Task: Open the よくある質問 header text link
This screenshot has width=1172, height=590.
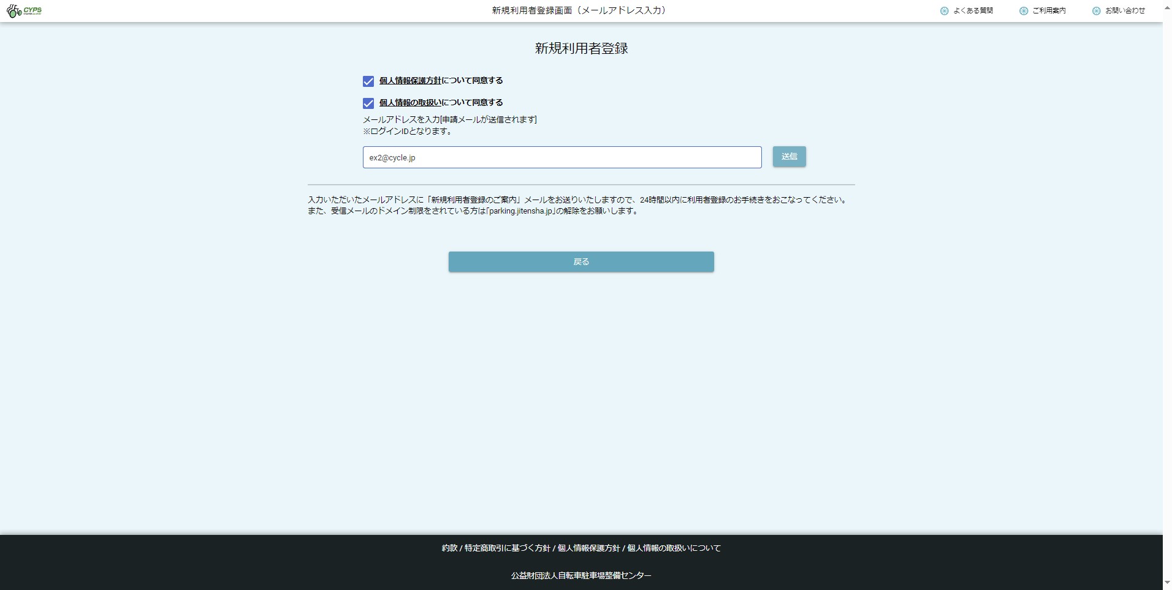Action: pyautogui.click(x=973, y=11)
